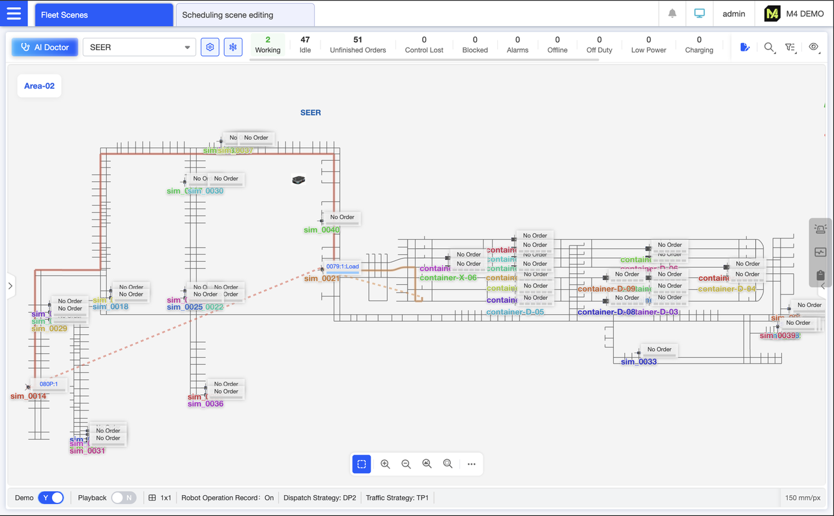Toggle Demo mode off in the status bar
Viewport: 834px width, 516px height.
tap(51, 497)
